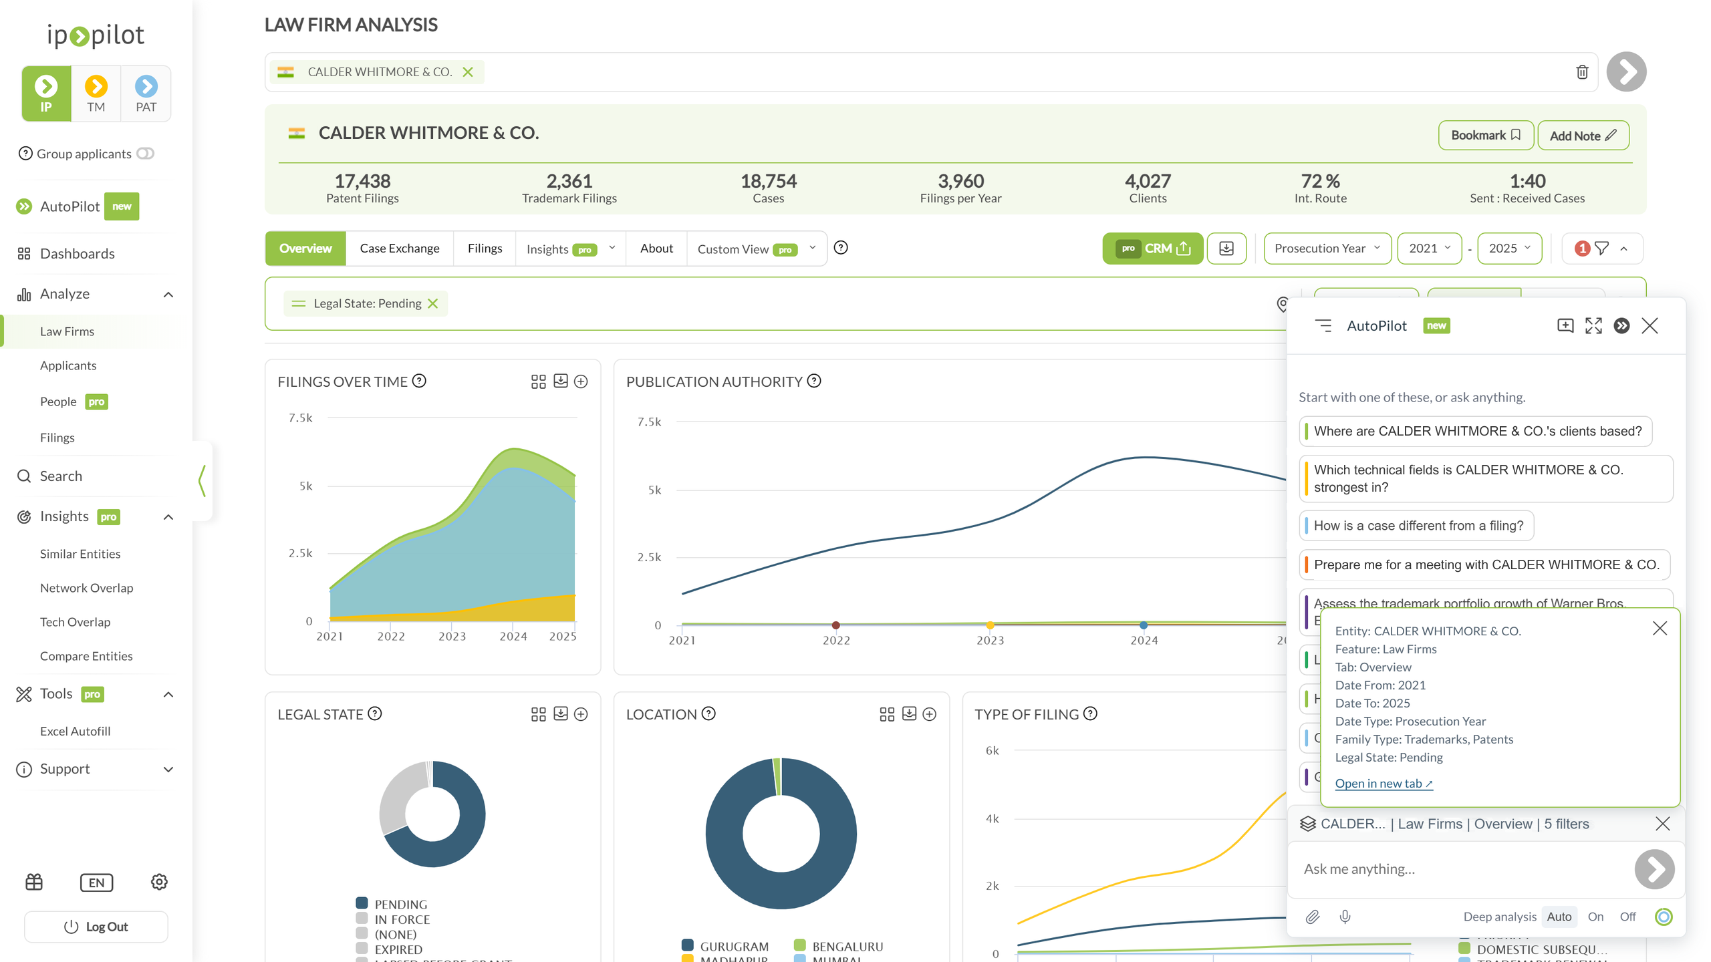Switch to the TM trademark mode icon

click(x=96, y=94)
